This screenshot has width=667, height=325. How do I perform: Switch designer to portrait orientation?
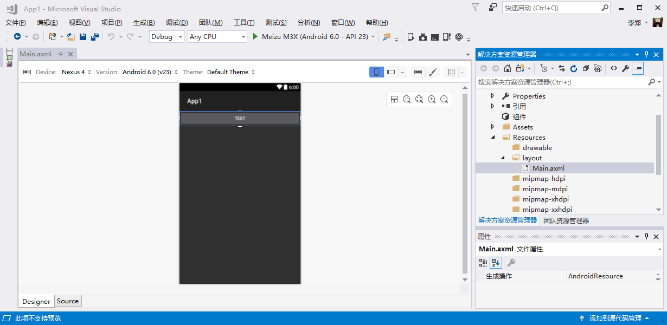point(376,72)
